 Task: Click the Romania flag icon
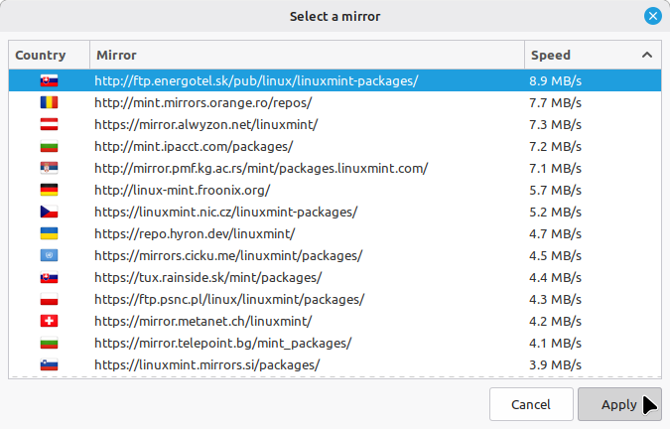tap(48, 102)
